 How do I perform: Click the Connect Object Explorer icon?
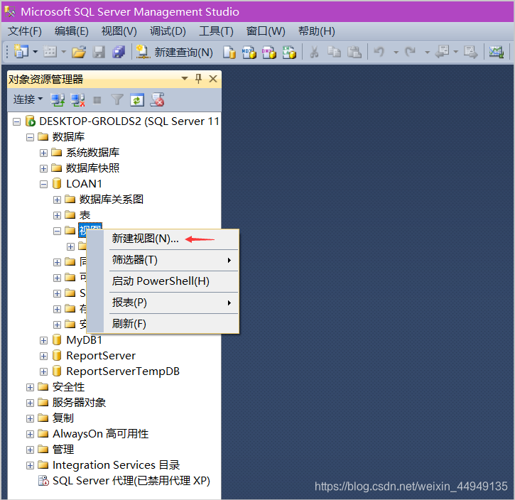coord(58,100)
